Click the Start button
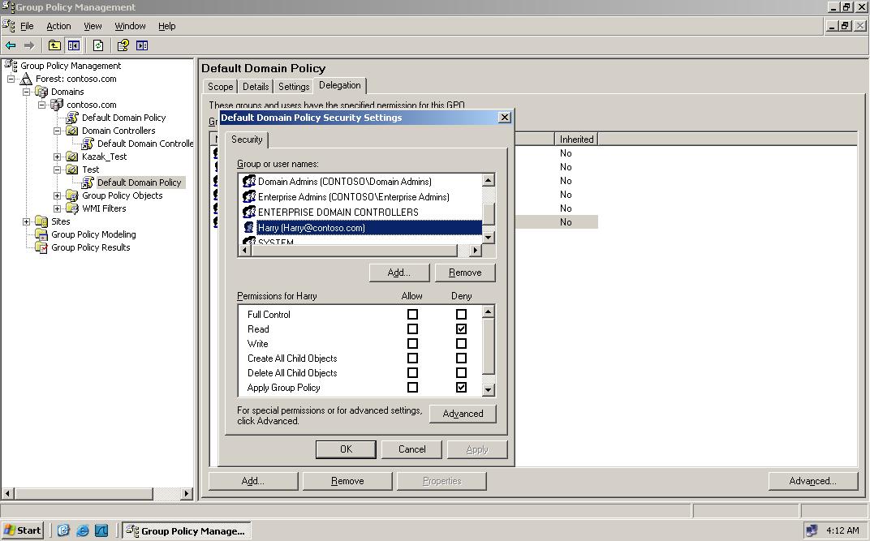Screen dimensions: 870x541 (x=23, y=530)
